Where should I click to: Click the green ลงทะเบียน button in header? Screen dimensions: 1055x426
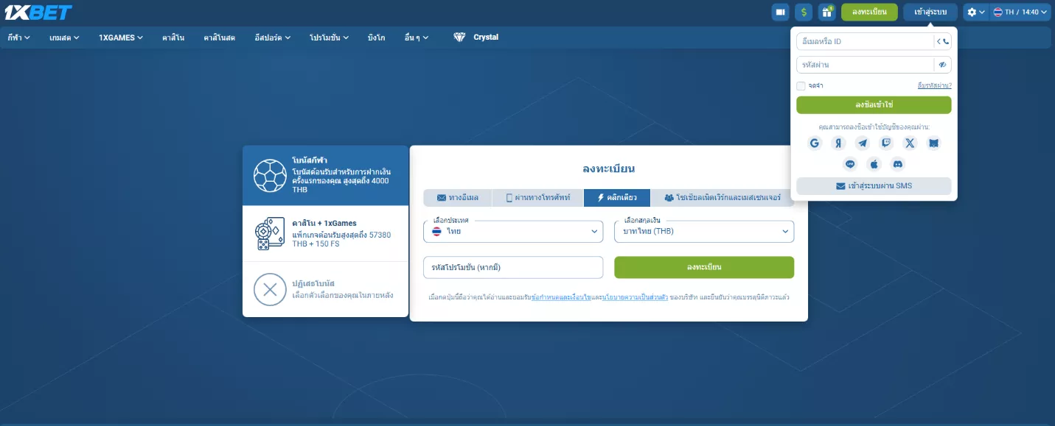(869, 12)
